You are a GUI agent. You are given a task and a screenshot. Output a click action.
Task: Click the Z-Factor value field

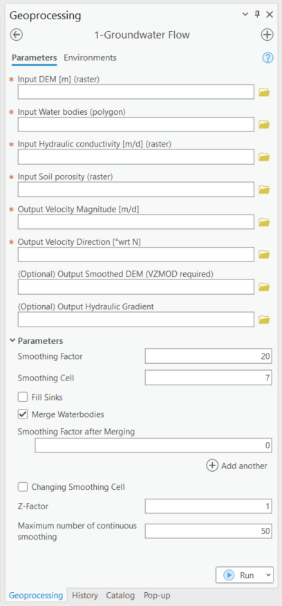(208, 506)
